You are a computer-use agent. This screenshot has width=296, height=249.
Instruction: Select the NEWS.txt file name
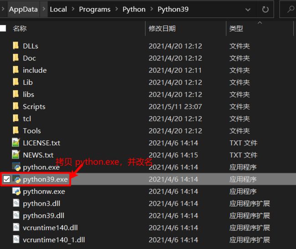38,155
